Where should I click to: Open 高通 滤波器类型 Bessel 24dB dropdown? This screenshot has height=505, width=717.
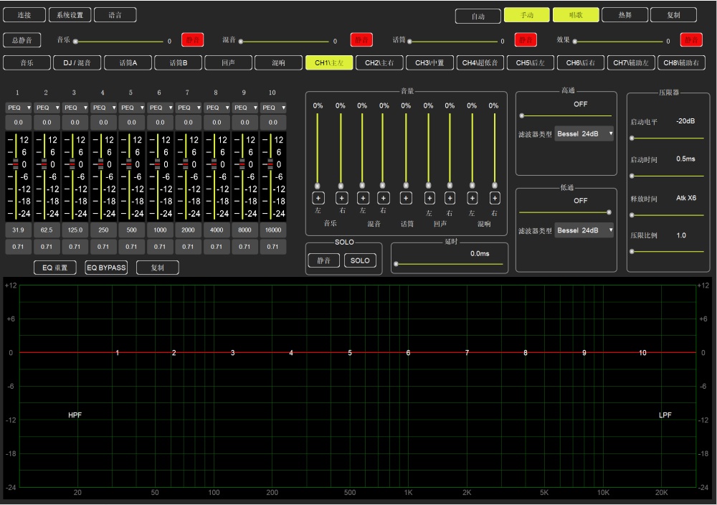tap(584, 133)
